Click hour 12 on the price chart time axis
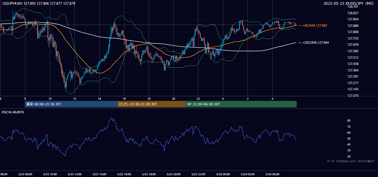 click(x=75, y=99)
